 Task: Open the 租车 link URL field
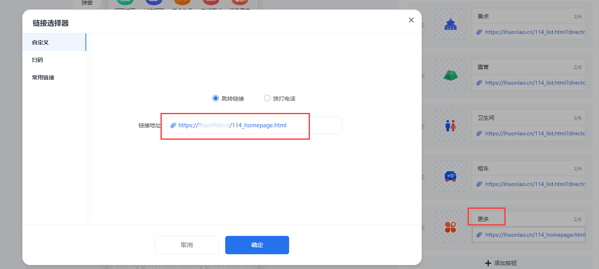(529, 184)
